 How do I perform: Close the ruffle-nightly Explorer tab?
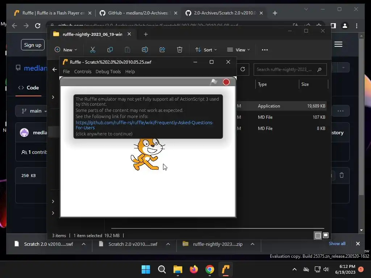click(129, 34)
